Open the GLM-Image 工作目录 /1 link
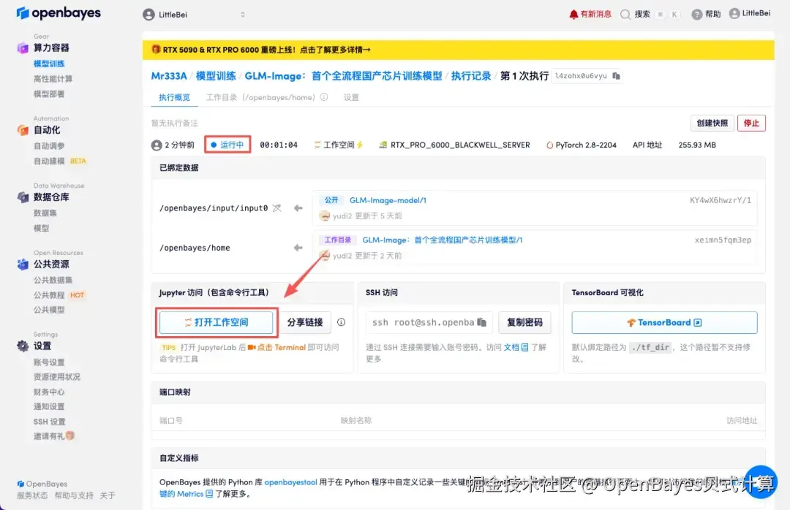Screen dimensions: 790x510 [x=443, y=240]
